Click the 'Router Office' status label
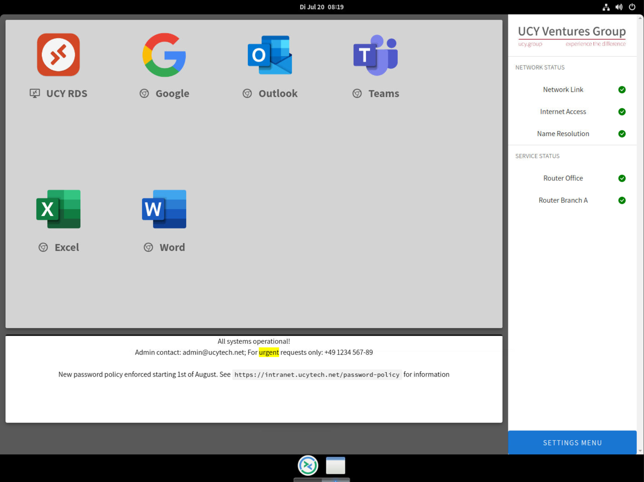The height and width of the screenshot is (482, 644). coord(563,178)
